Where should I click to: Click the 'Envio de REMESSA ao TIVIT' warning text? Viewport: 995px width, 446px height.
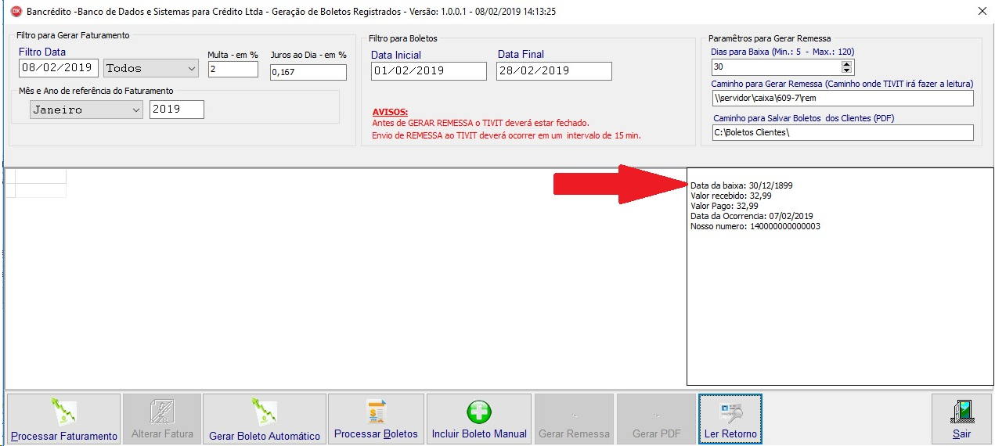507,135
